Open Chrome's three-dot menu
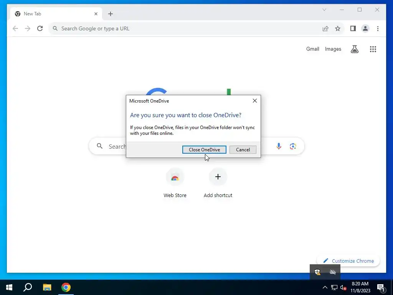The width and height of the screenshot is (393, 295). pos(378,28)
